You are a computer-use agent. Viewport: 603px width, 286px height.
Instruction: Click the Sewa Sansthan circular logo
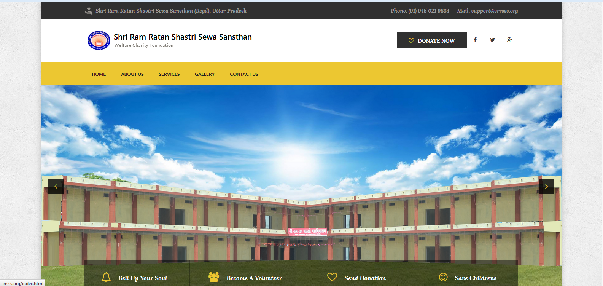[99, 40]
